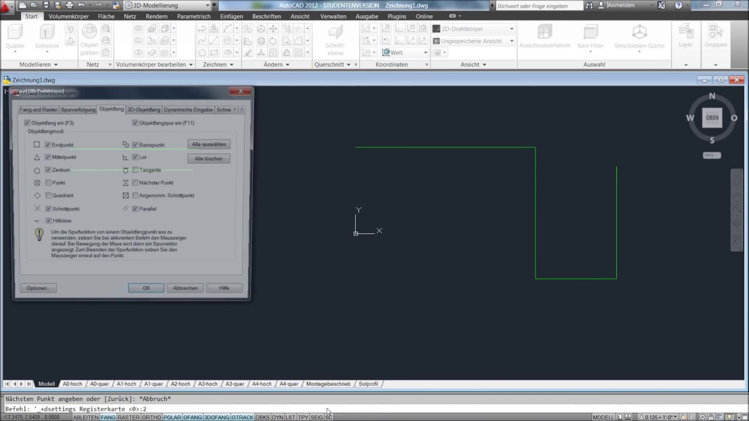Toggle FANG snap mode in status bar
749x421 pixels.
108,417
